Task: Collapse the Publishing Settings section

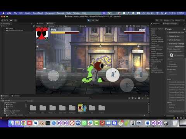Action: 176,44
